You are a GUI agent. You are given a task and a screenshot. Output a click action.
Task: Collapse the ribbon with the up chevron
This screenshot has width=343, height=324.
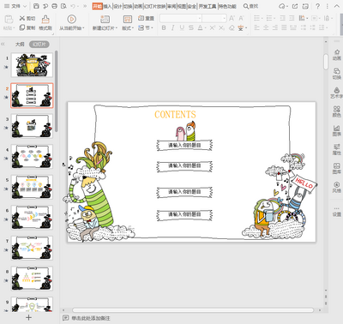point(337,6)
